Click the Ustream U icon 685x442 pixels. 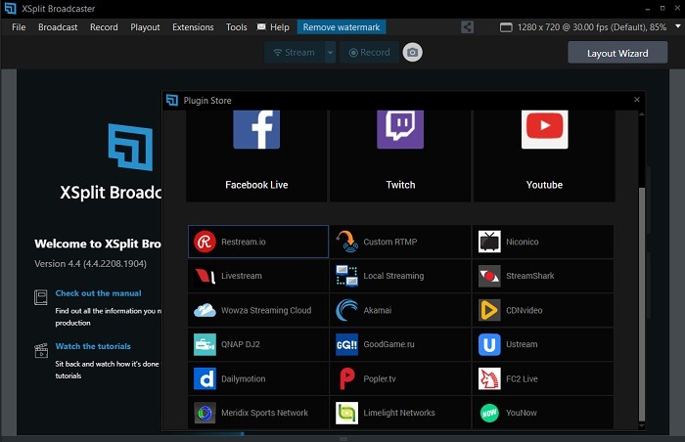point(489,344)
